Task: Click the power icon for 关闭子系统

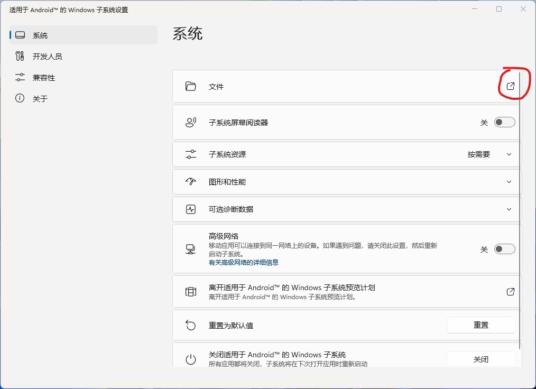Action: tap(191, 359)
